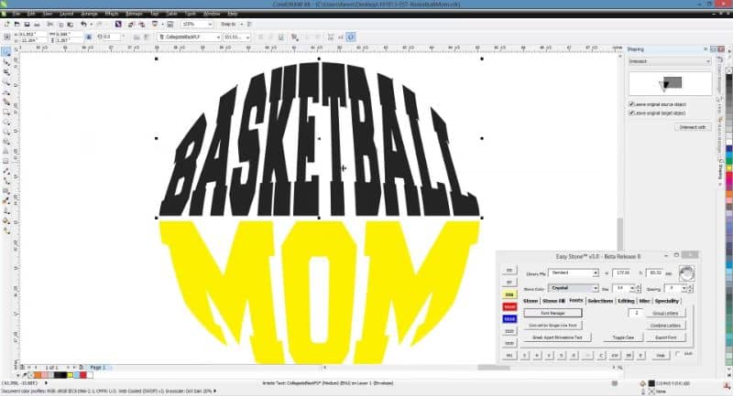Click the round dial icon in Easy Stone

point(686,273)
